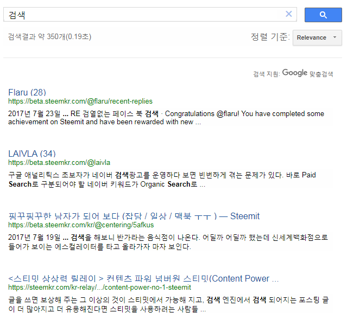347x319 pixels.
Task: Click the Google custom search logo
Action: 294,73
